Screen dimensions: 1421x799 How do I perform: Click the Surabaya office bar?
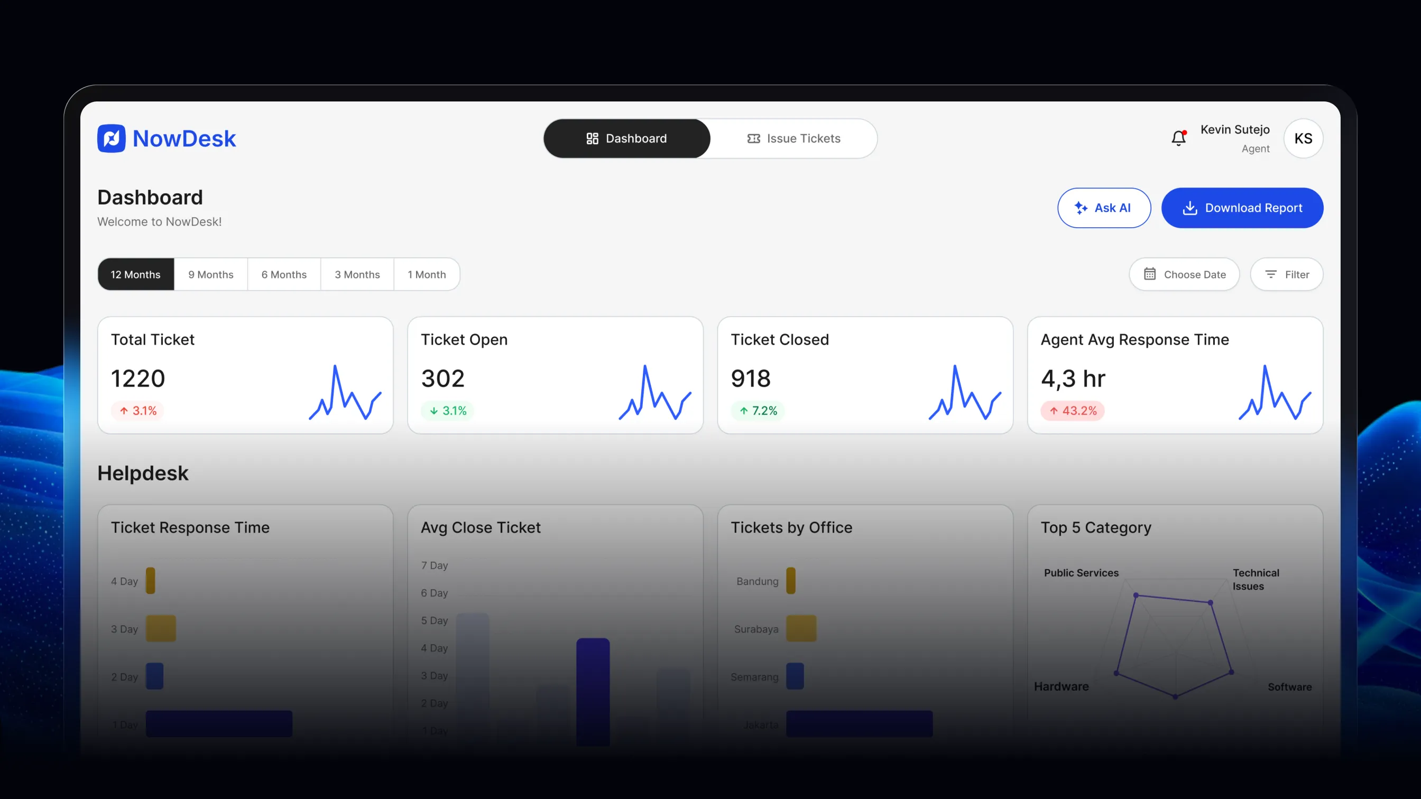tap(801, 629)
